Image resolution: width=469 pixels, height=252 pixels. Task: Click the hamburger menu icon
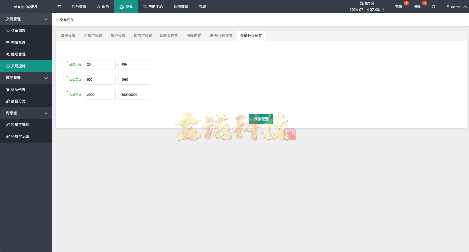(x=59, y=7)
